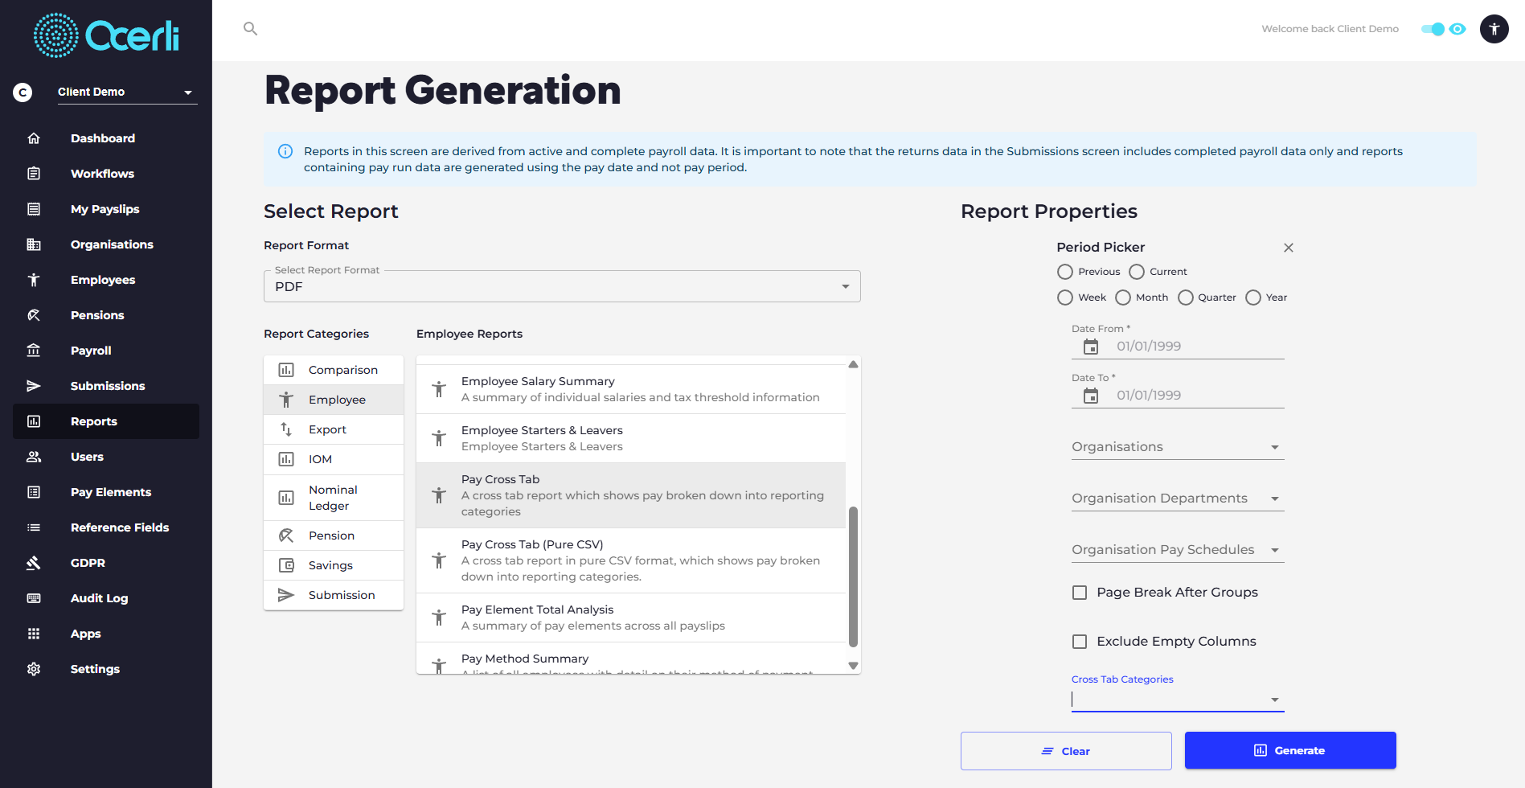Click the Payroll bank icon
Screen dimensions: 1525x788
pyautogui.click(x=34, y=351)
